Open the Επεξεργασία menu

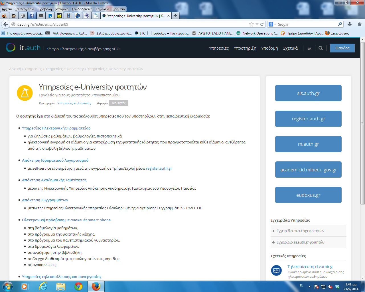tap(25, 9)
